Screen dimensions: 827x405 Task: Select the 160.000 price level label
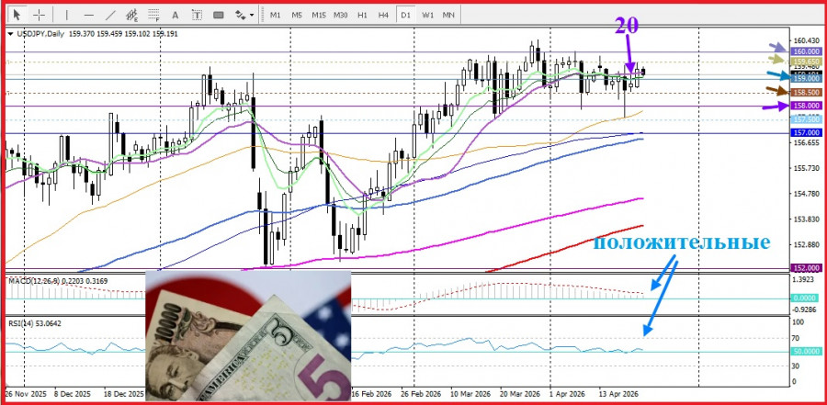(807, 51)
